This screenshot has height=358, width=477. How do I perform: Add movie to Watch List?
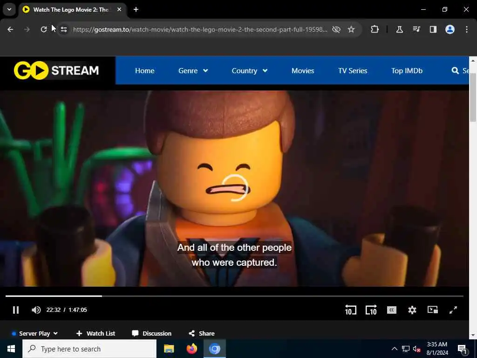pyautogui.click(x=95, y=334)
